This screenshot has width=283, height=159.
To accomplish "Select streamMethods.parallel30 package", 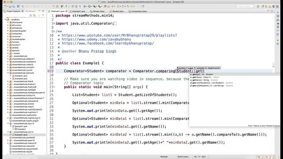I will (x=23, y=137).
